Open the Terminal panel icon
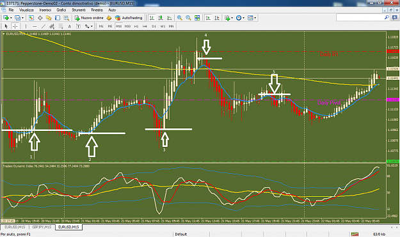The image size is (400, 237). [x=58, y=18]
